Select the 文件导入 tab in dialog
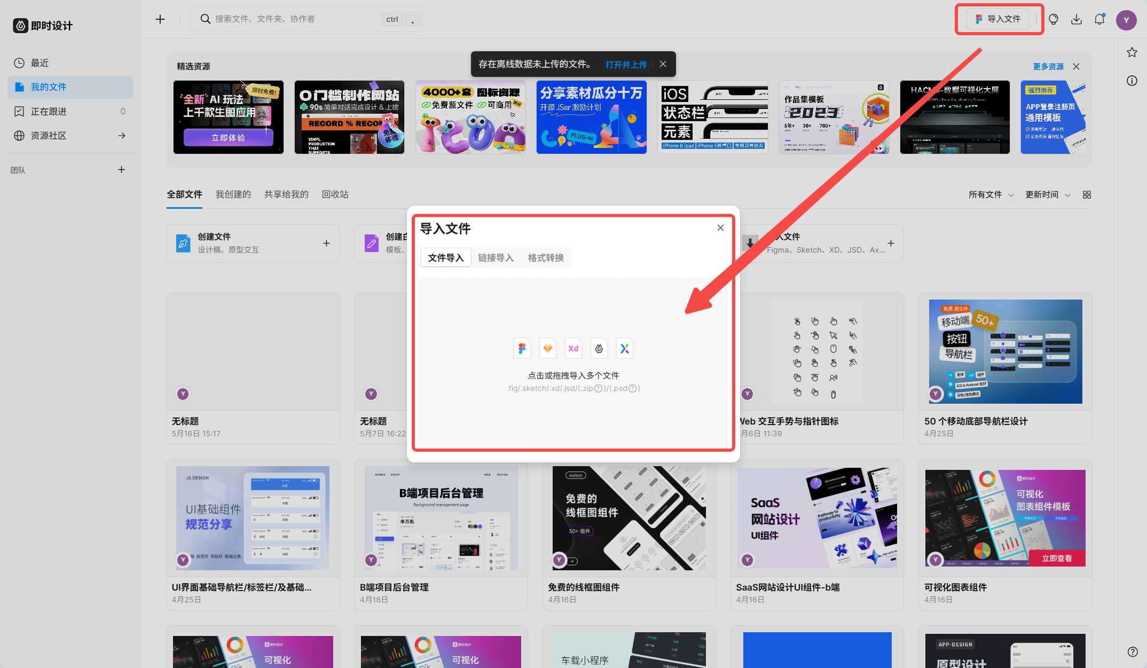The image size is (1147, 668). [x=446, y=258]
